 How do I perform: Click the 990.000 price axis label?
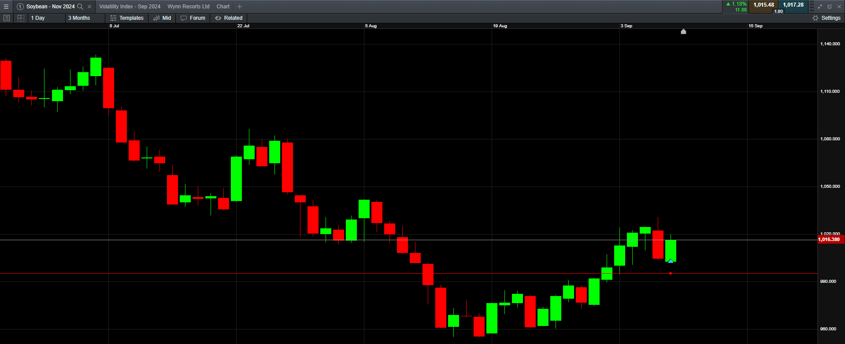[x=828, y=282]
